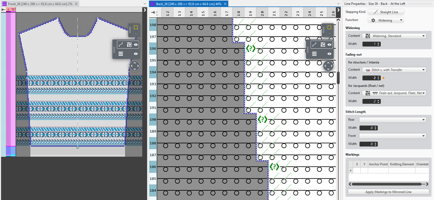Image resolution: width=434 pixels, height=200 pixels.
Task: Toggle bottom eye visibility in Back view toolbar
Action: point(329,54)
